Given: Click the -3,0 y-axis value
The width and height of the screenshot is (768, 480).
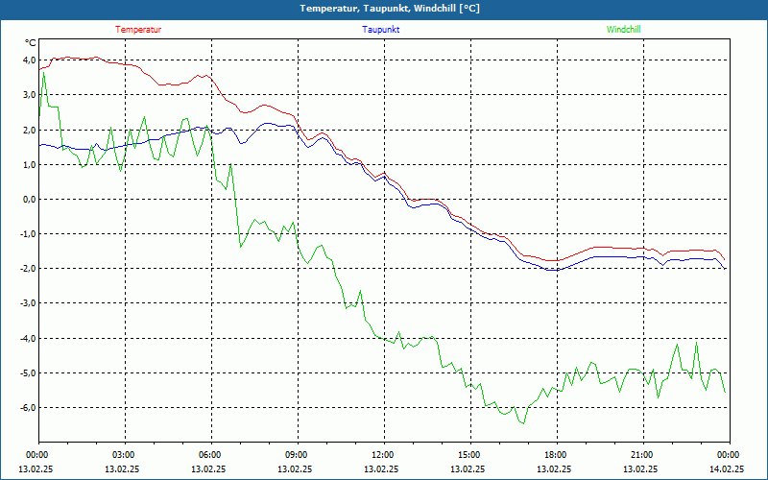Looking at the screenshot, I should pos(29,303).
